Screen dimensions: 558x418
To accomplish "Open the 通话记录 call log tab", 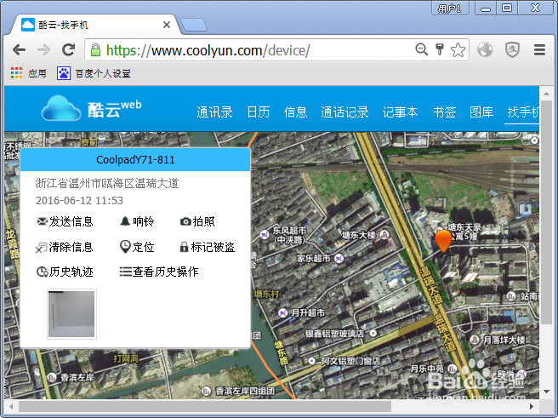I will [x=344, y=112].
